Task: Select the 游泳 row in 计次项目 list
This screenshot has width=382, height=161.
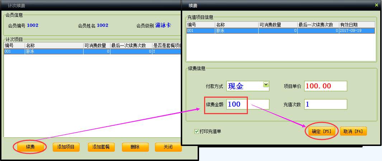Action: [x=93, y=51]
